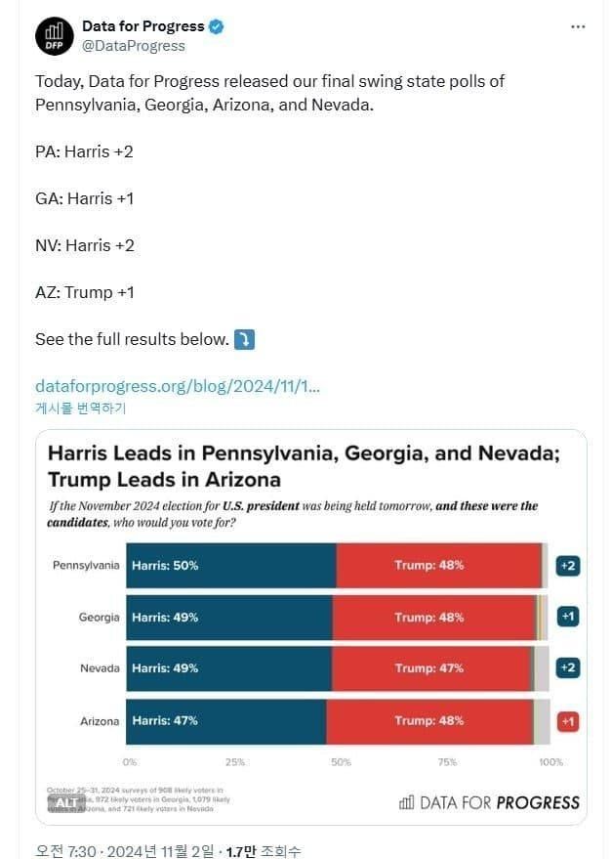Open the @DataProgress handle link
Viewport: 611px width, 859px height.
click(134, 45)
